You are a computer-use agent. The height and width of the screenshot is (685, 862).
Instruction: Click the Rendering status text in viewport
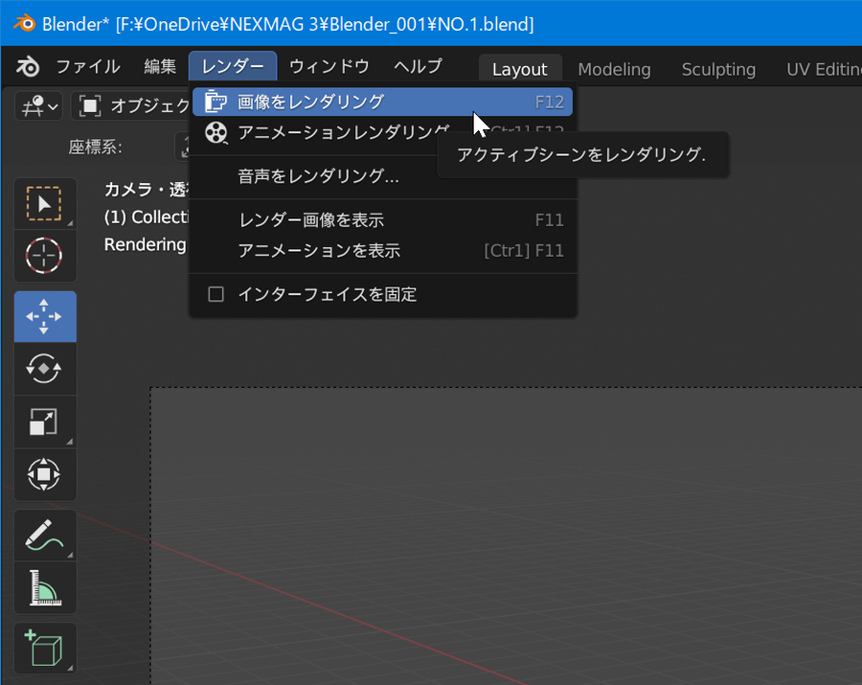146,244
